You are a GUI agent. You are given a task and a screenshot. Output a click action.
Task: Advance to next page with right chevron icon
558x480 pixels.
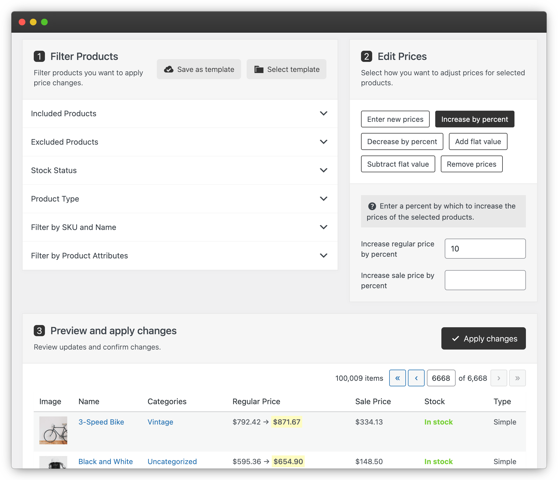pyautogui.click(x=499, y=378)
